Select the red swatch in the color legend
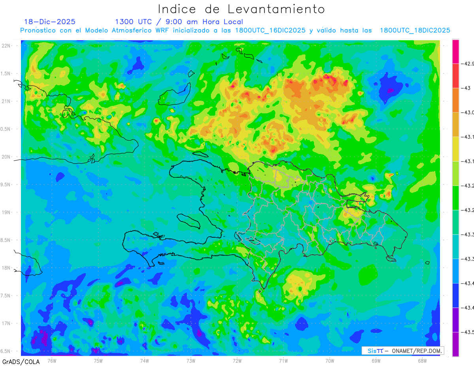 pos(455,75)
